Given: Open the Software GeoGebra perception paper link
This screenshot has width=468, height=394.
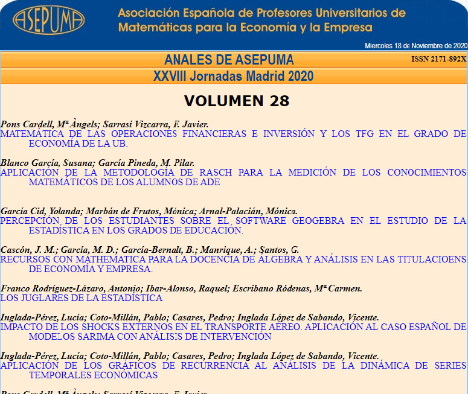Looking at the screenshot, I should 233,226.
